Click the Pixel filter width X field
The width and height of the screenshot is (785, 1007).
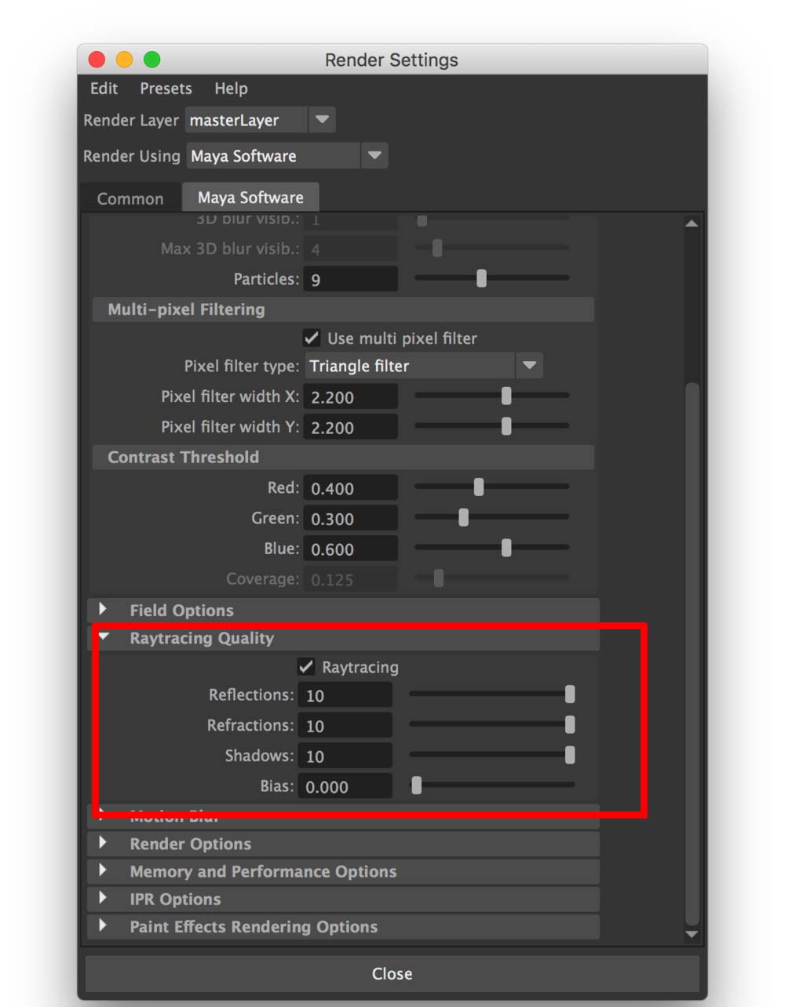click(350, 396)
